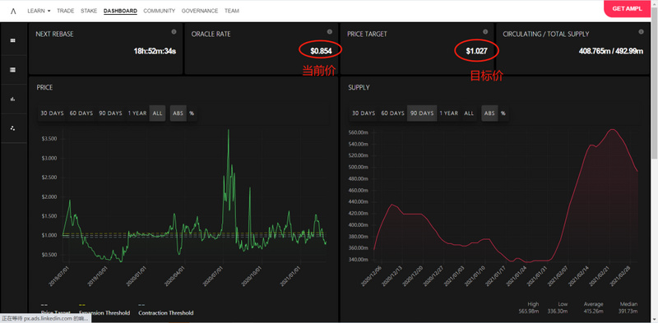The height and width of the screenshot is (323, 658).
Task: Open the GOVERNANCE menu item
Action: point(200,11)
